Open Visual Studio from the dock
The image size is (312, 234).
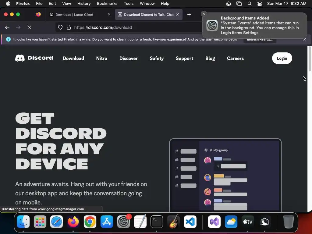coord(214,222)
